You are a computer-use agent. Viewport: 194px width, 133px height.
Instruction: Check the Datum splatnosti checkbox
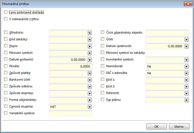click(103, 46)
